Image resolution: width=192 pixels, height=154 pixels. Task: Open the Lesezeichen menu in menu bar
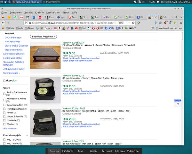tap(53, 12)
